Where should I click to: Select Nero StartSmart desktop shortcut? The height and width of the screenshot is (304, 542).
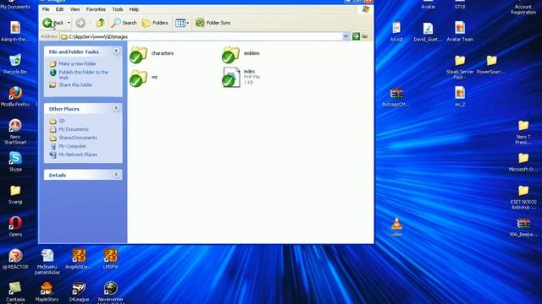15,132
